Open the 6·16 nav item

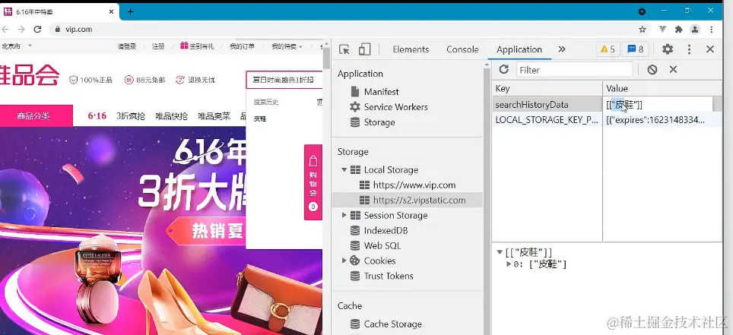pyautogui.click(x=97, y=116)
